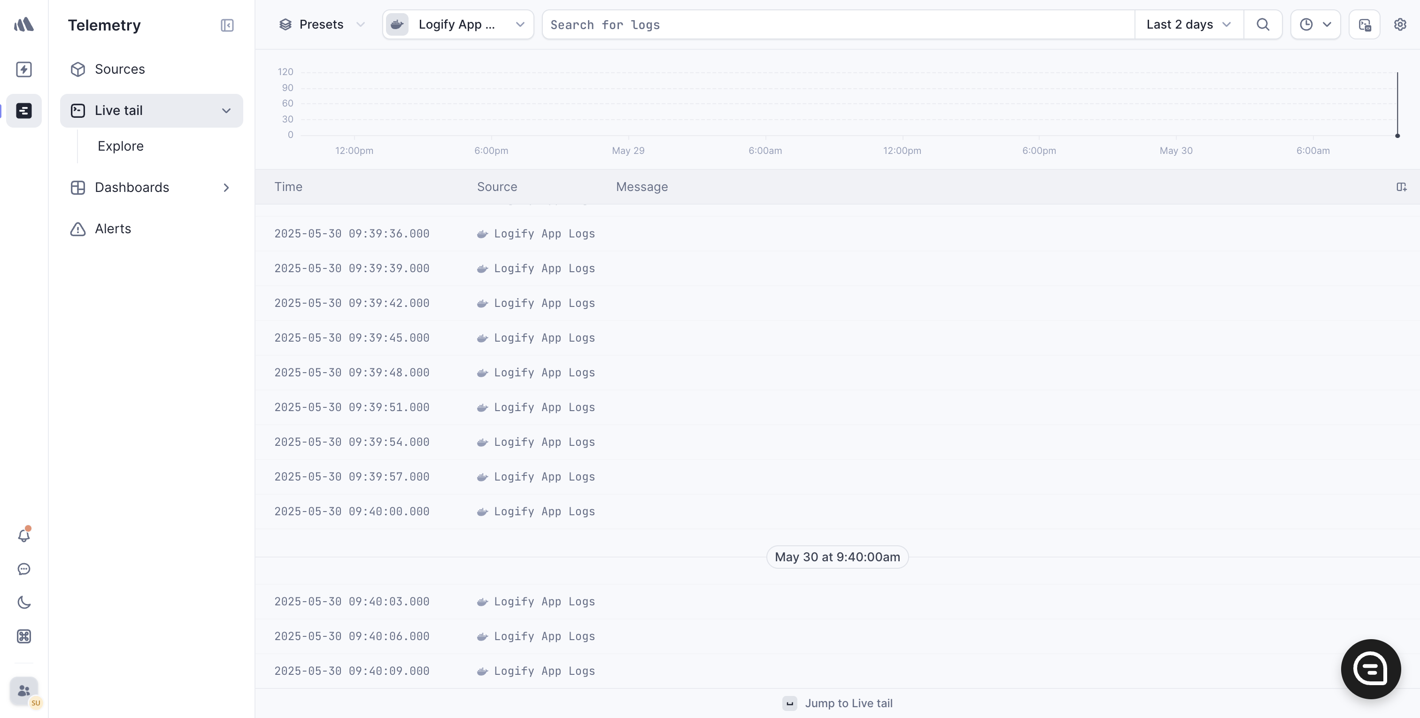Select Explore under Live tail
The width and height of the screenshot is (1420, 718).
tap(121, 145)
